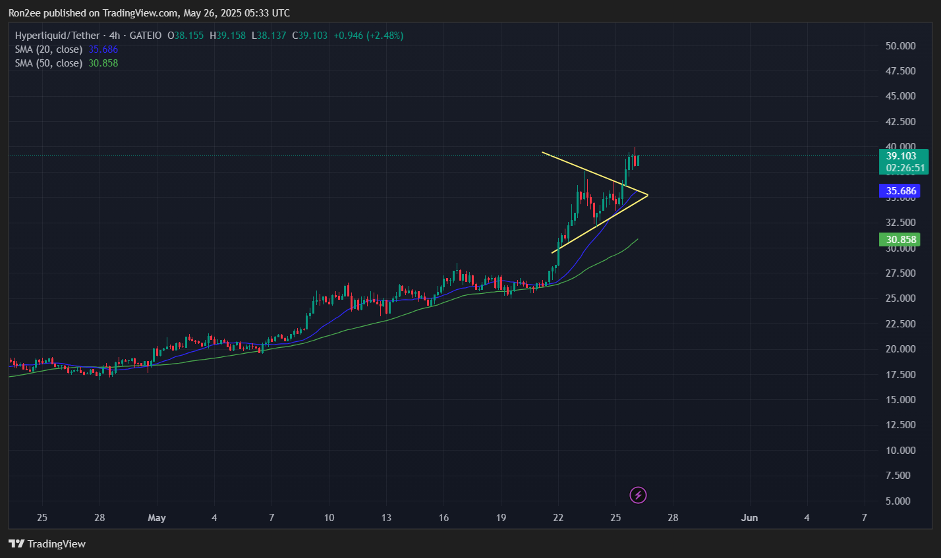This screenshot has height=558, width=941.
Task: Click the 27.500 price axis label
Action: point(901,273)
